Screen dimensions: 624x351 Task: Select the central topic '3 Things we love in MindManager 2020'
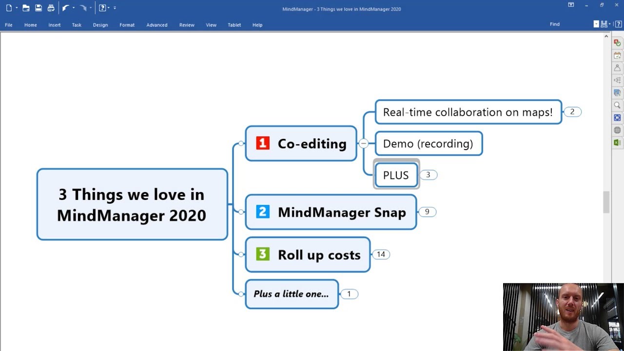pyautogui.click(x=132, y=204)
